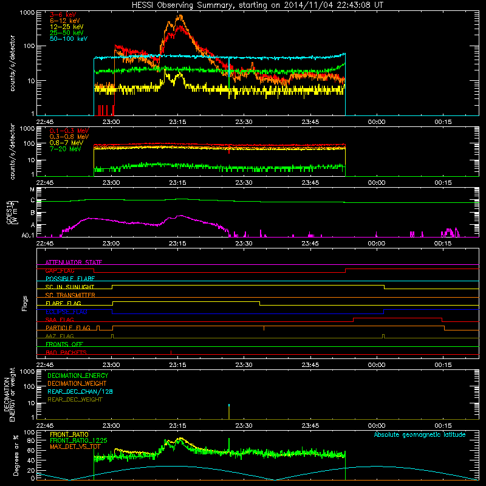Select the A0.1 tick label

28,236
